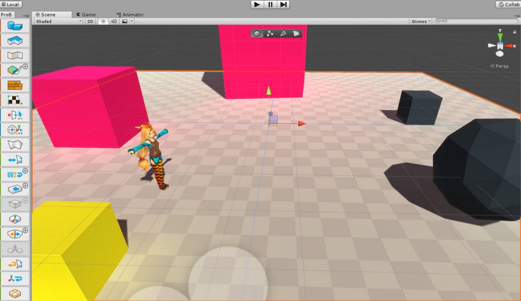
Task: Click the Extrude blue-arrow face icon
Action: 14,189
